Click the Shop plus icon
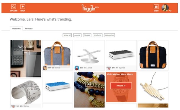 (x=23, y=7)
